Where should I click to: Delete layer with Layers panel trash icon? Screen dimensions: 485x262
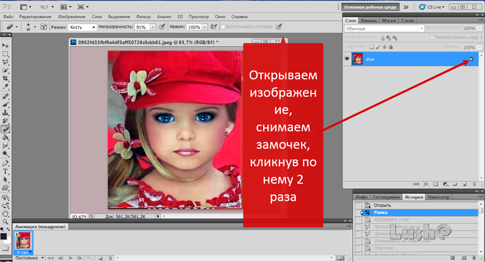pos(474,184)
